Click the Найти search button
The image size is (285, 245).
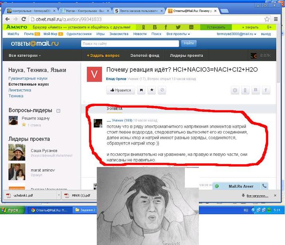[189, 43]
